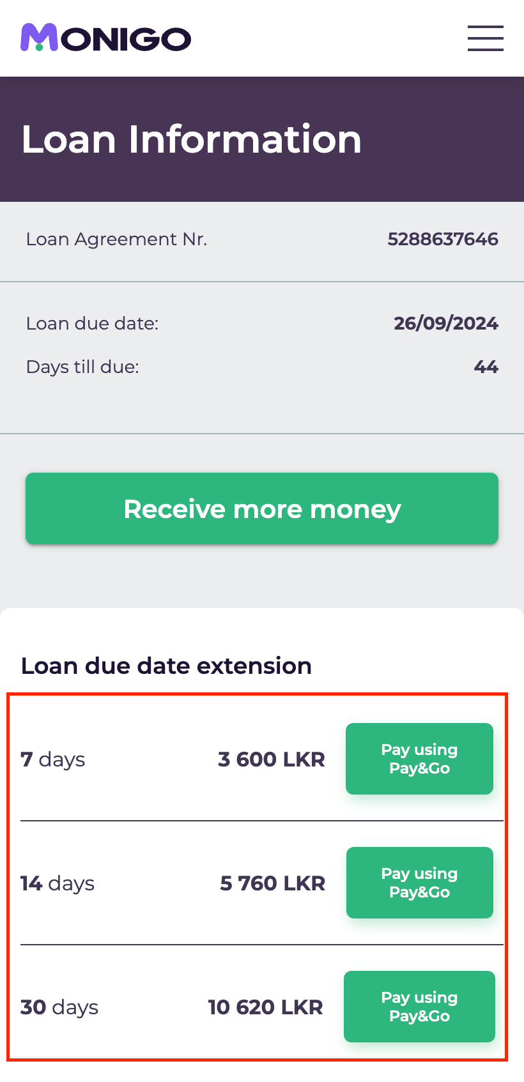Select the 14 days extension label
This screenshot has width=524, height=1082.
58,883
